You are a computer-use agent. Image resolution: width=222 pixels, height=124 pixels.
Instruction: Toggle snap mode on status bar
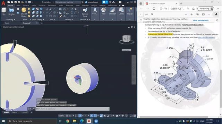pos(70,116)
